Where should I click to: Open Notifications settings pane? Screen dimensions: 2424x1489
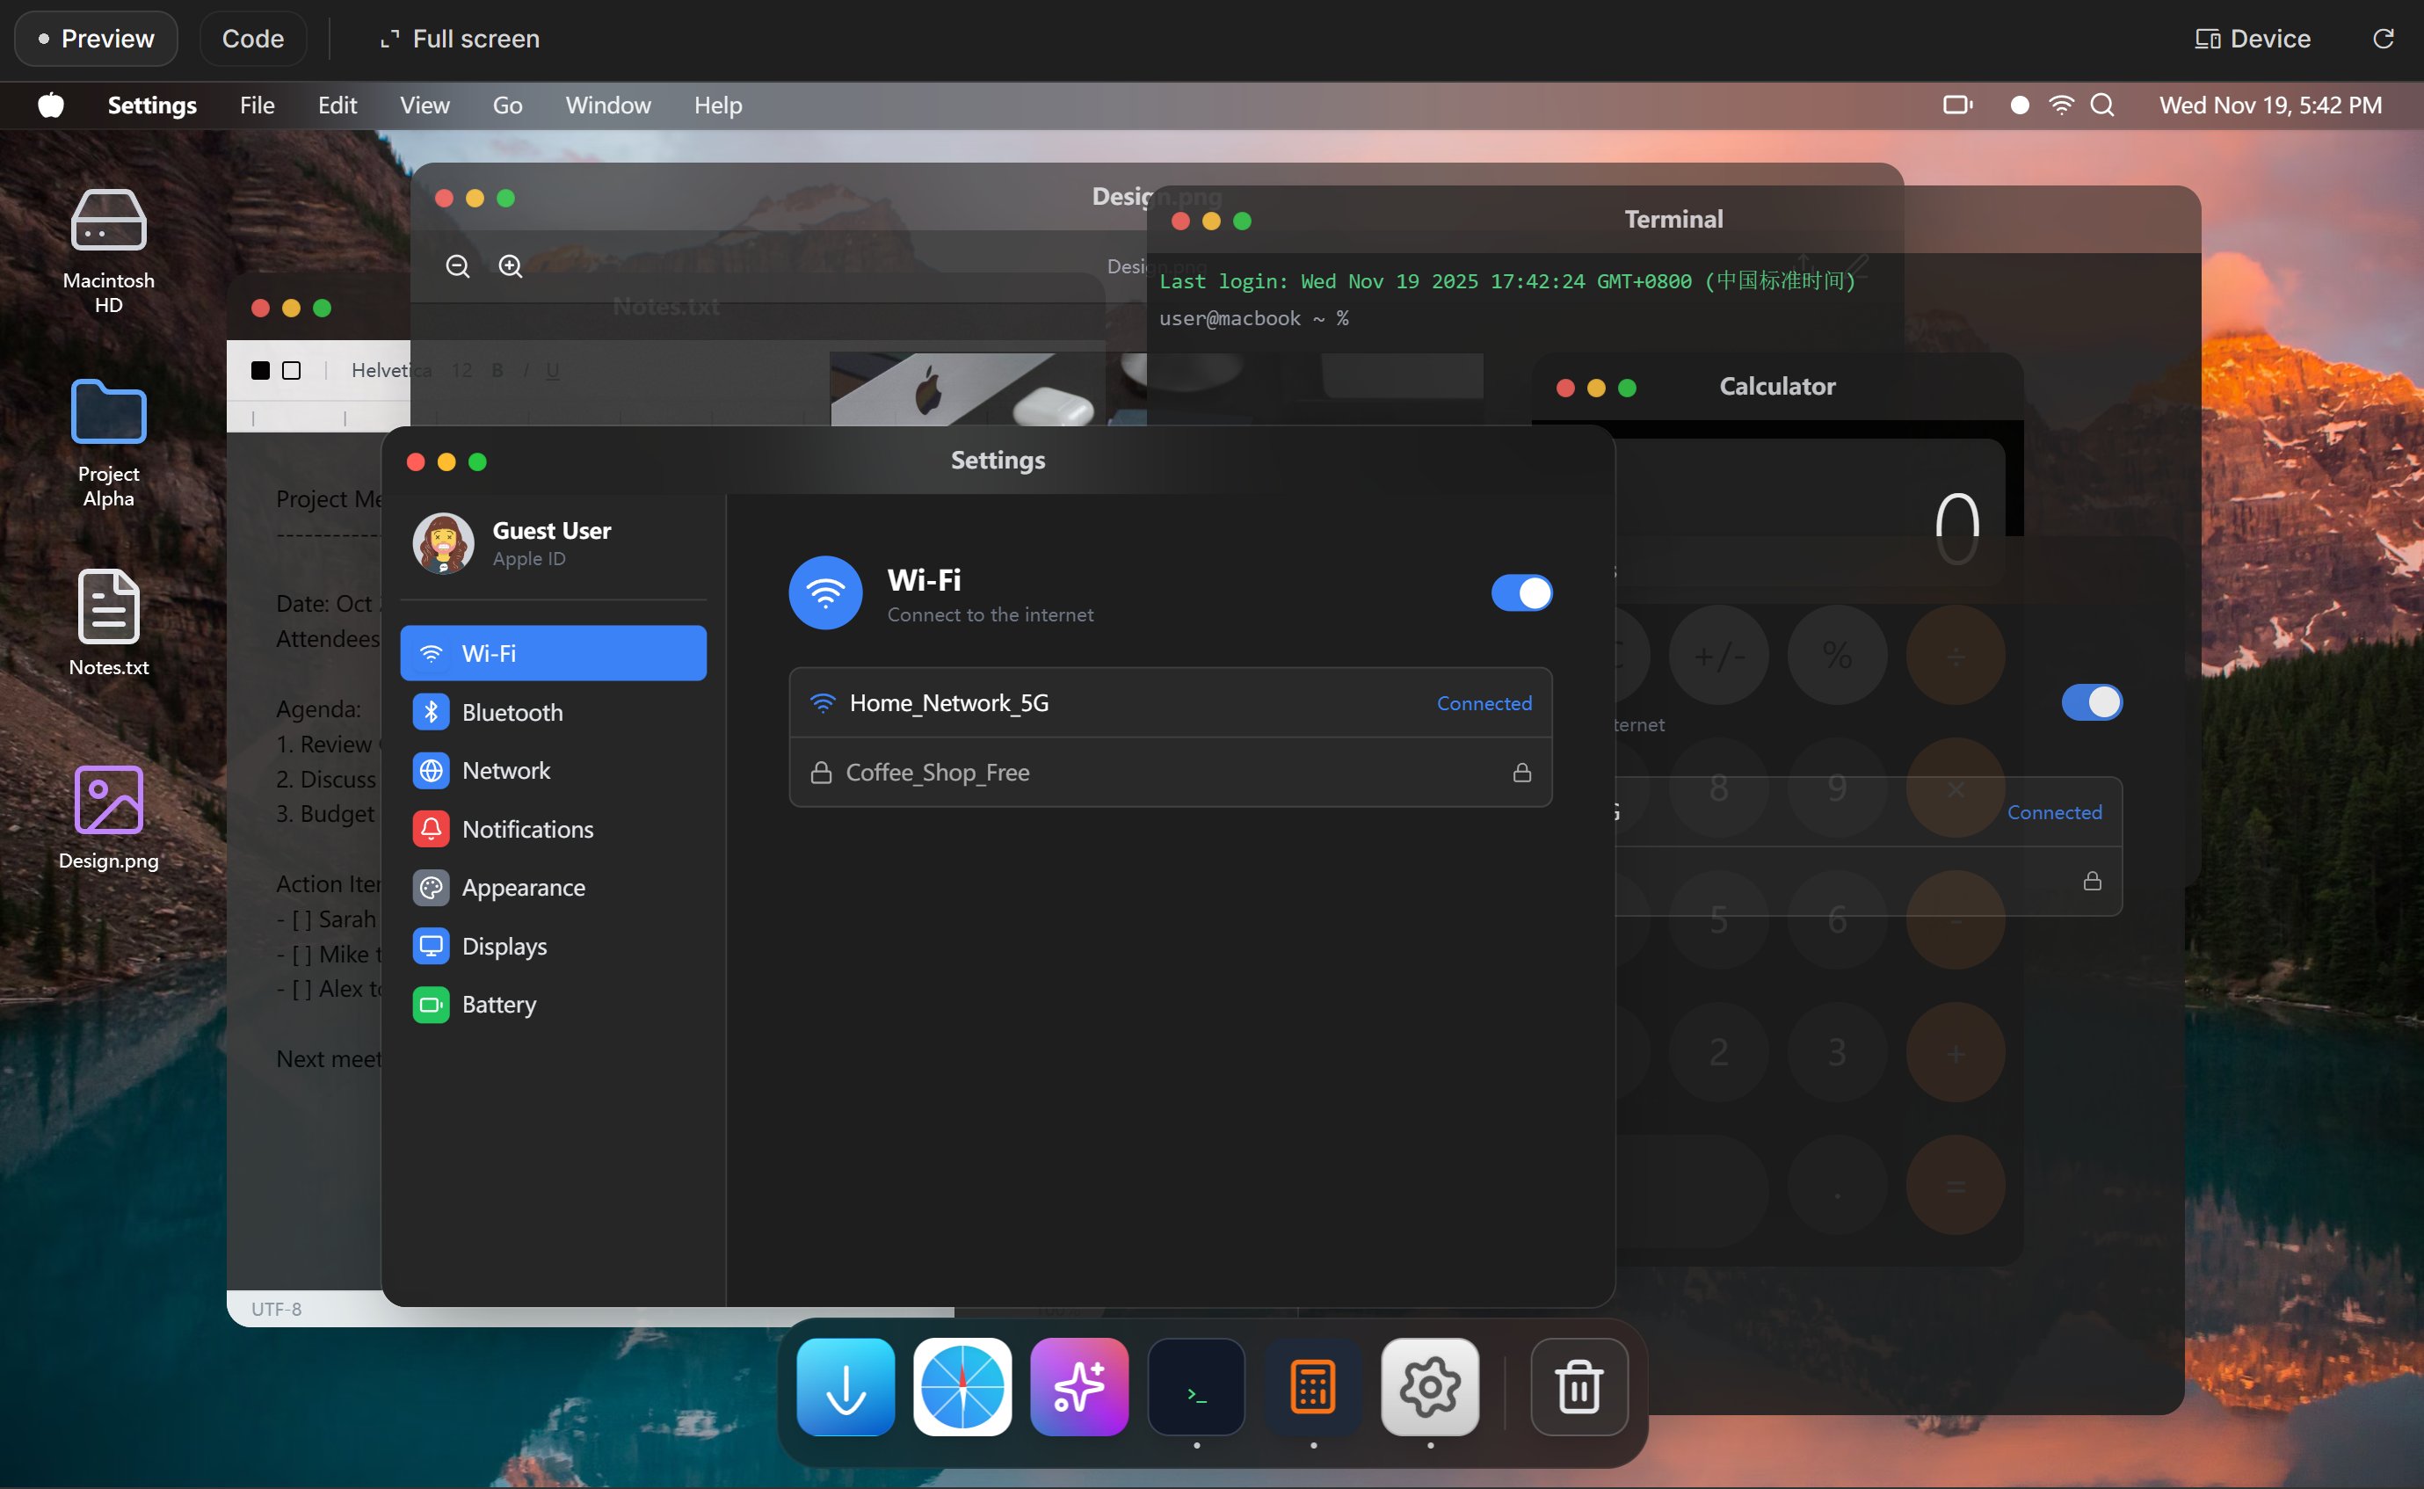(x=526, y=829)
